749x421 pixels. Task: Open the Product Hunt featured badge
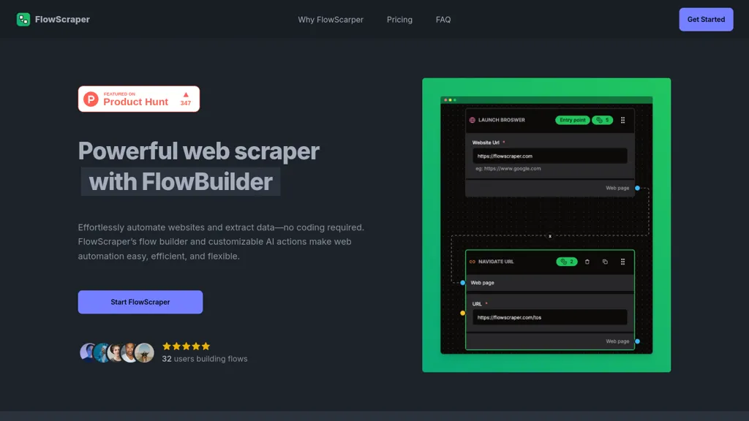tap(138, 99)
